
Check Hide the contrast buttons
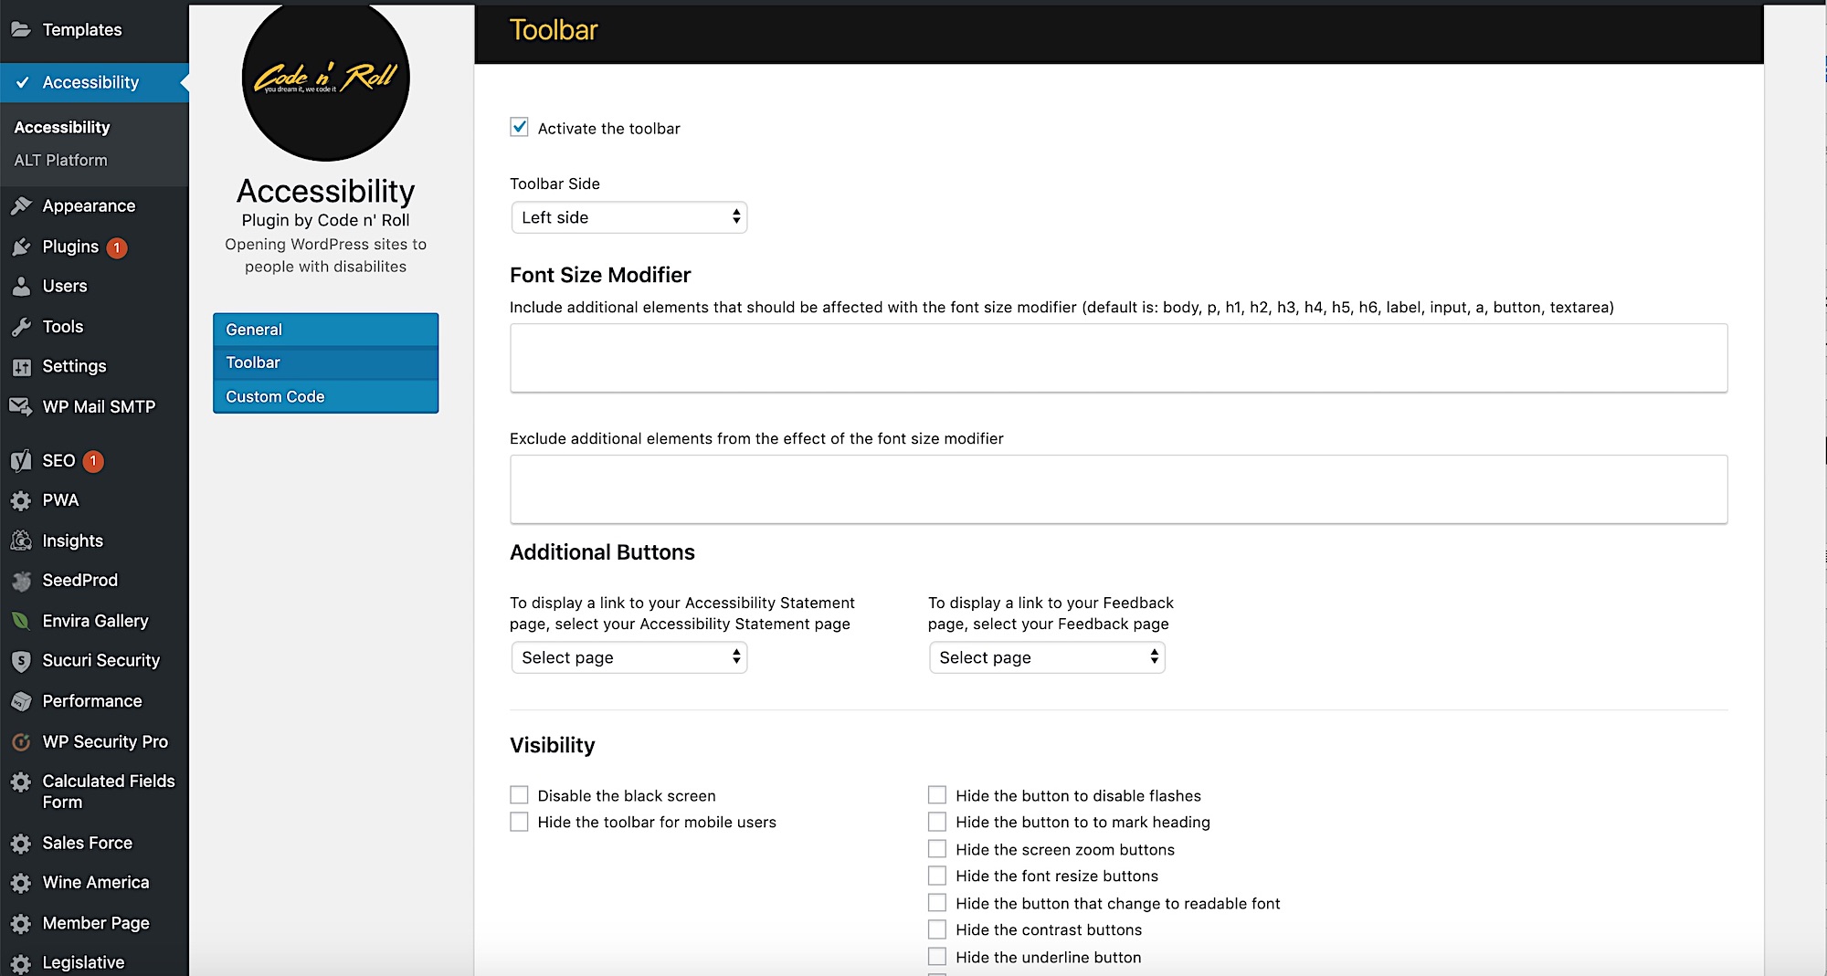[x=937, y=929]
